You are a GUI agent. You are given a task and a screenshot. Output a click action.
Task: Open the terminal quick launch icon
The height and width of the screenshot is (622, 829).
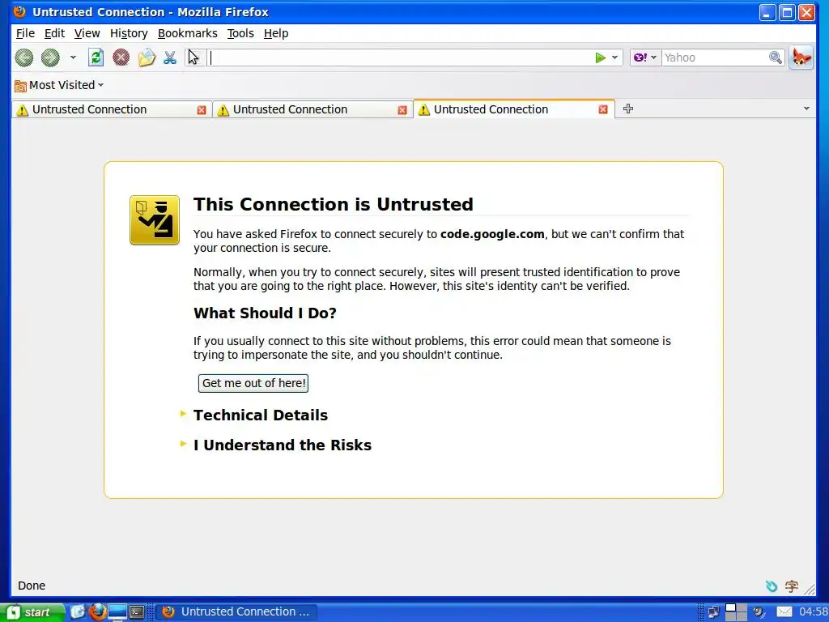coord(137,612)
